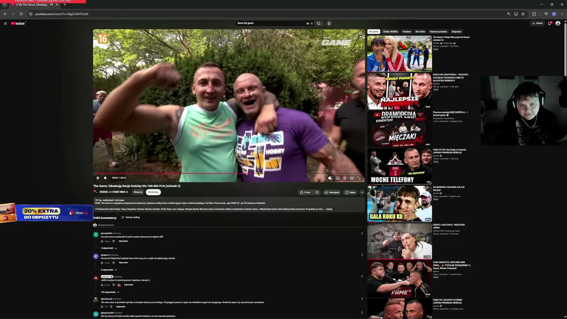Select the 'Ostatnio przesłane' filter chip
Image resolution: width=567 pixels, height=319 pixels.
pyautogui.click(x=438, y=32)
